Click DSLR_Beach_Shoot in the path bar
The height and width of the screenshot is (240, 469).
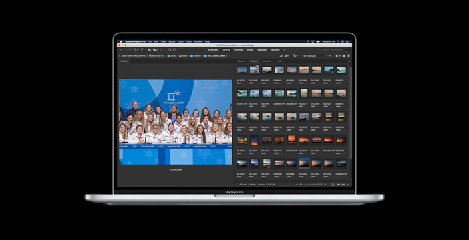pyautogui.click(x=214, y=55)
